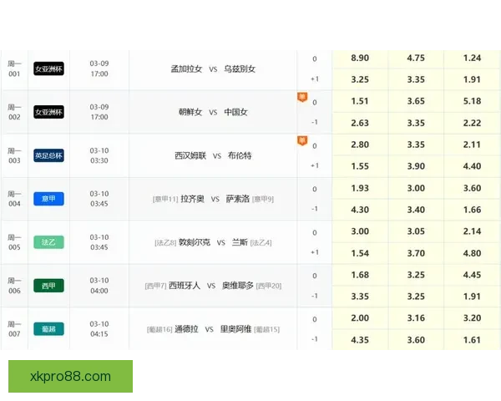Screen dimensions: 501x401
Task: Click team name 萨索洛
Action: [x=238, y=199]
